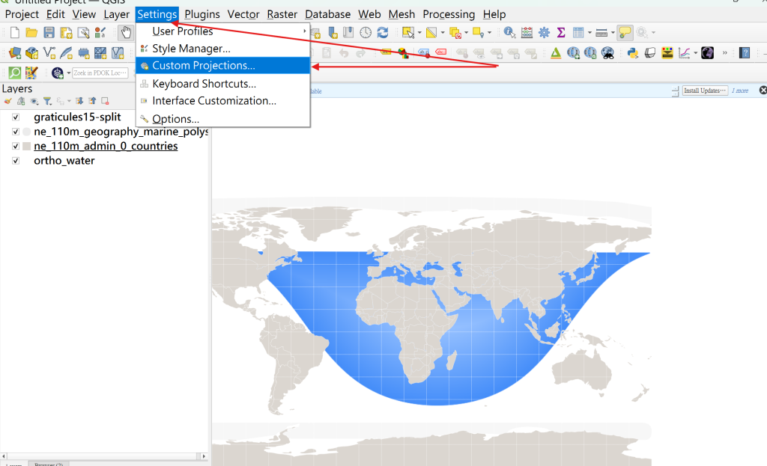Click the Layer Labeling Options icon

click(386, 53)
